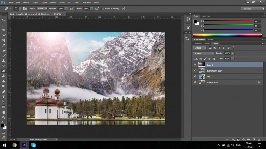Add a layer mask
266x149 pixels.
tap(238, 140)
